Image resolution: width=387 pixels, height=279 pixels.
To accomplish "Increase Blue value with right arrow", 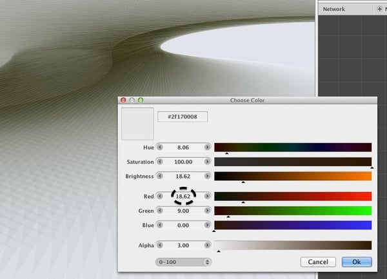I will (207, 225).
